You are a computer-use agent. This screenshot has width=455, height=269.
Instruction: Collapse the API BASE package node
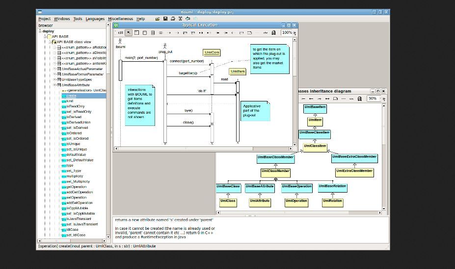click(45, 37)
